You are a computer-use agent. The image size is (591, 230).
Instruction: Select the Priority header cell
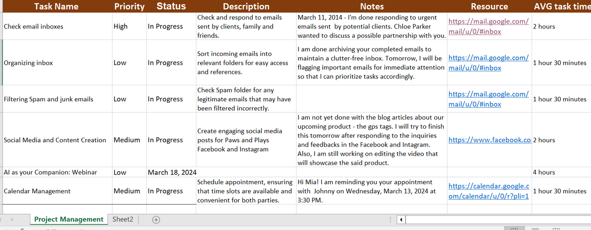pos(129,6)
